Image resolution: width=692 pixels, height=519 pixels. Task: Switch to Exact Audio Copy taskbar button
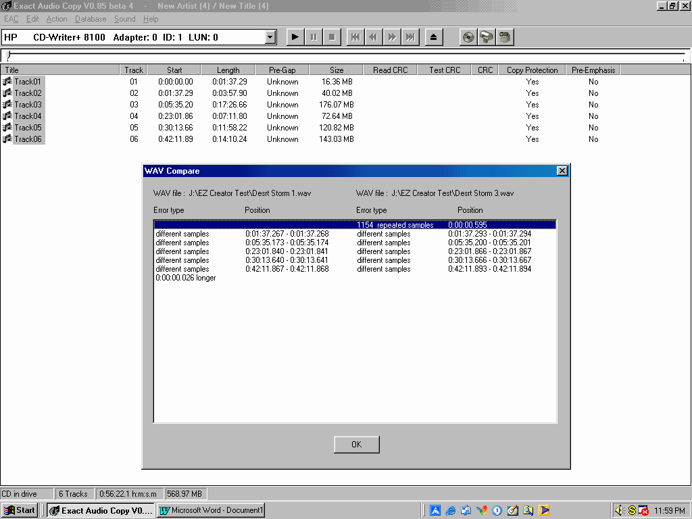pyautogui.click(x=101, y=510)
